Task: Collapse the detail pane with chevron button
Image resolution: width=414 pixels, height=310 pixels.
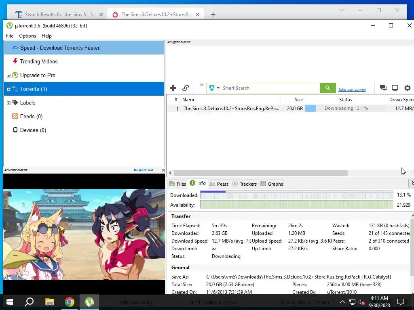Action: [x=411, y=183]
